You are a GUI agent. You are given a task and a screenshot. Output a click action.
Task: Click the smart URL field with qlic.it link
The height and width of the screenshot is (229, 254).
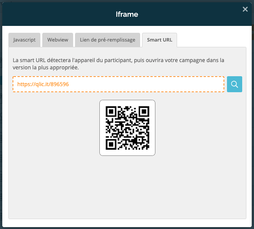(x=118, y=84)
